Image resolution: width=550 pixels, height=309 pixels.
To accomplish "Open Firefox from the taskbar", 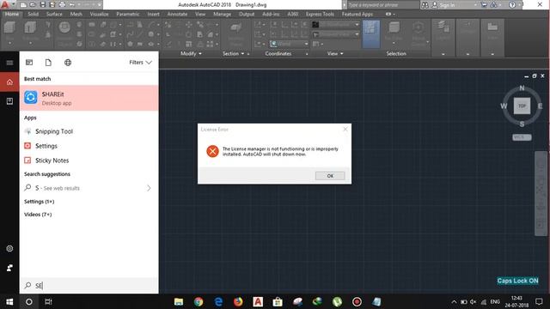I will click(x=238, y=301).
